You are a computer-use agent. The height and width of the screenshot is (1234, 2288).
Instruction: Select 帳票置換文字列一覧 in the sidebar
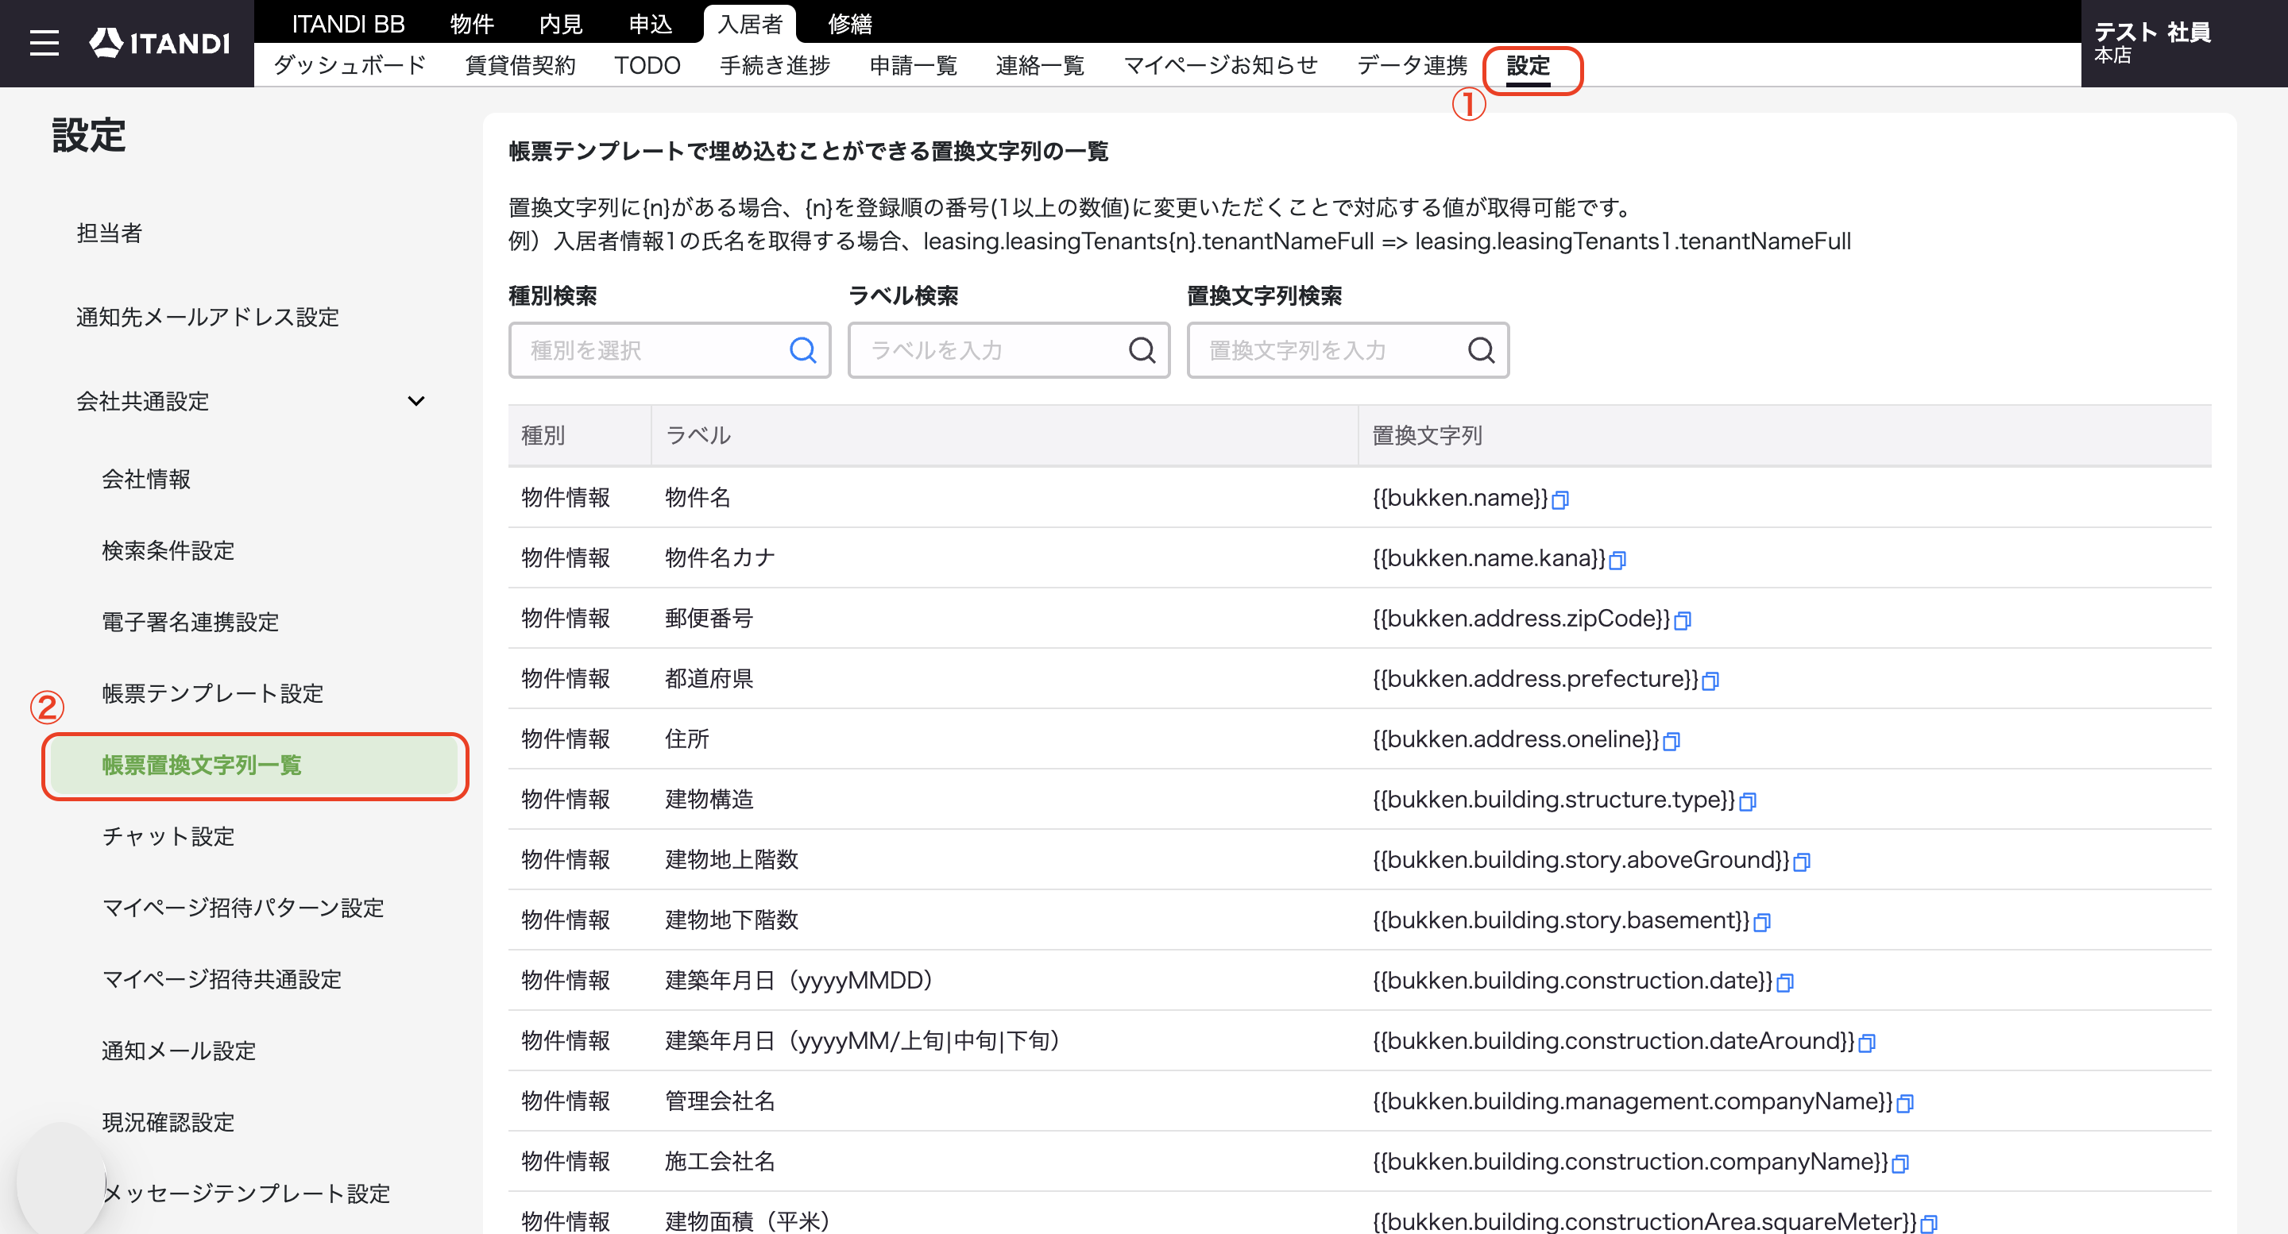[254, 765]
